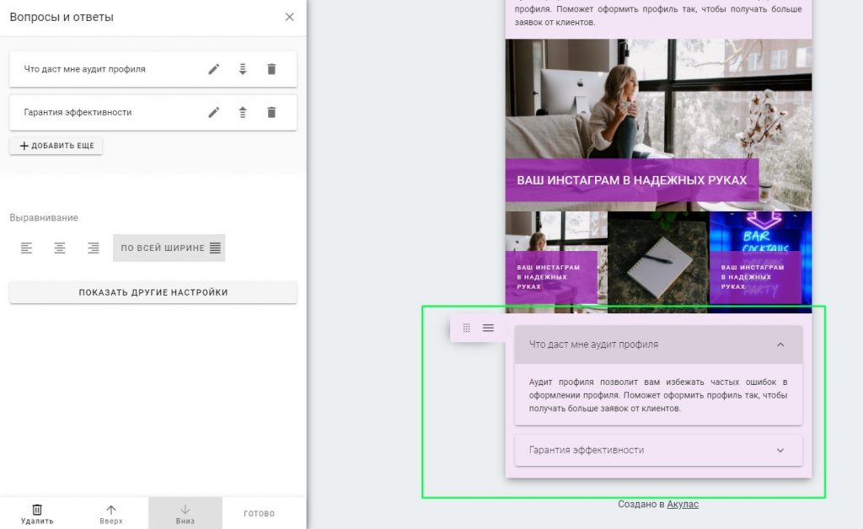Open the 'Акулас' link

(x=683, y=504)
